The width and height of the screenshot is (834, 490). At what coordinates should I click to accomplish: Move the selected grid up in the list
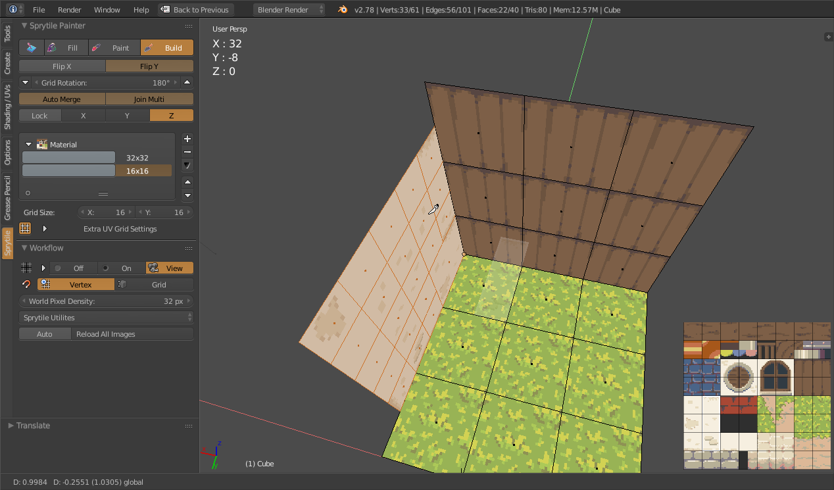[x=187, y=182]
